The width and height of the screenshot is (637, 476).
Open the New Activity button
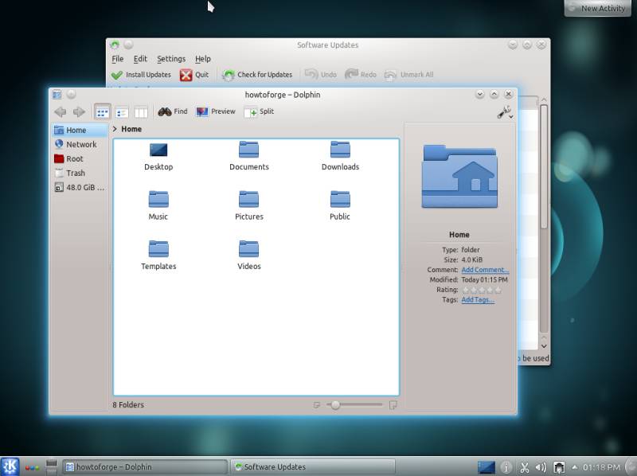[x=598, y=8]
